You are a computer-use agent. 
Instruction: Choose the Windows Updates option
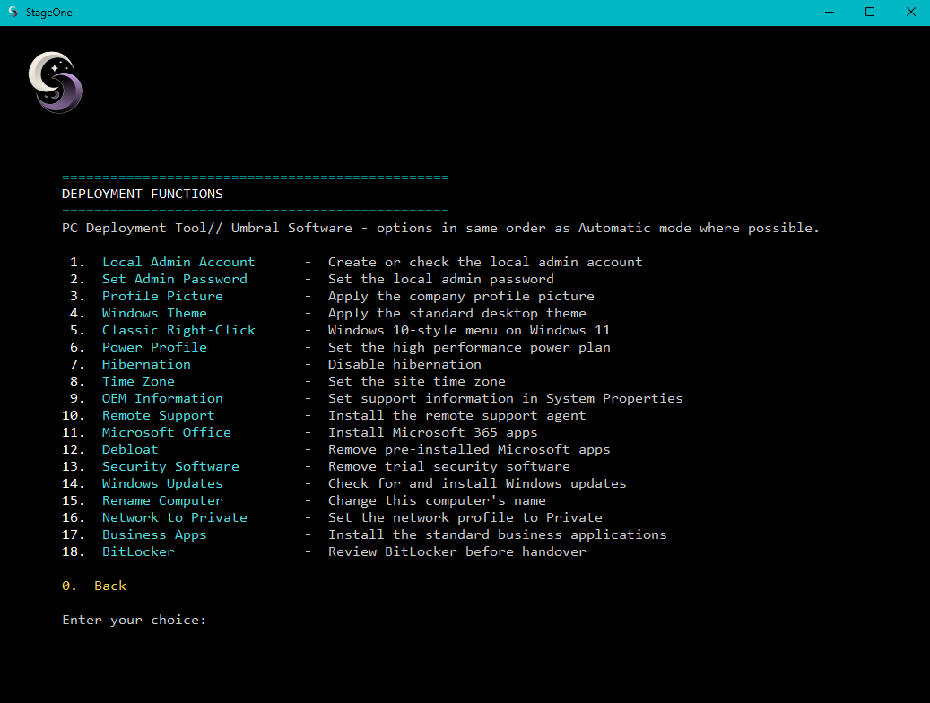[162, 483]
